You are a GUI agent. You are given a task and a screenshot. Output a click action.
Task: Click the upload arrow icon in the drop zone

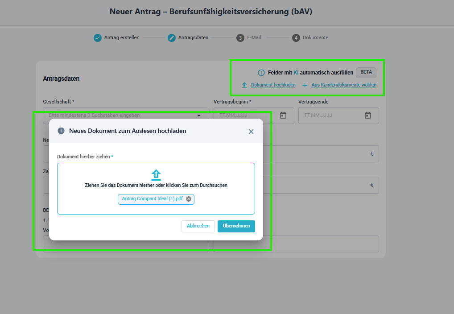(x=156, y=174)
